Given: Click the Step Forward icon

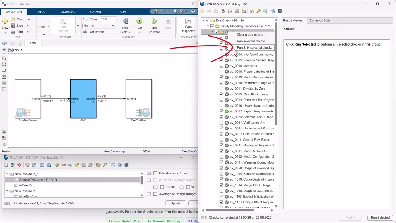Looking at the screenshot, I should (154, 21).
